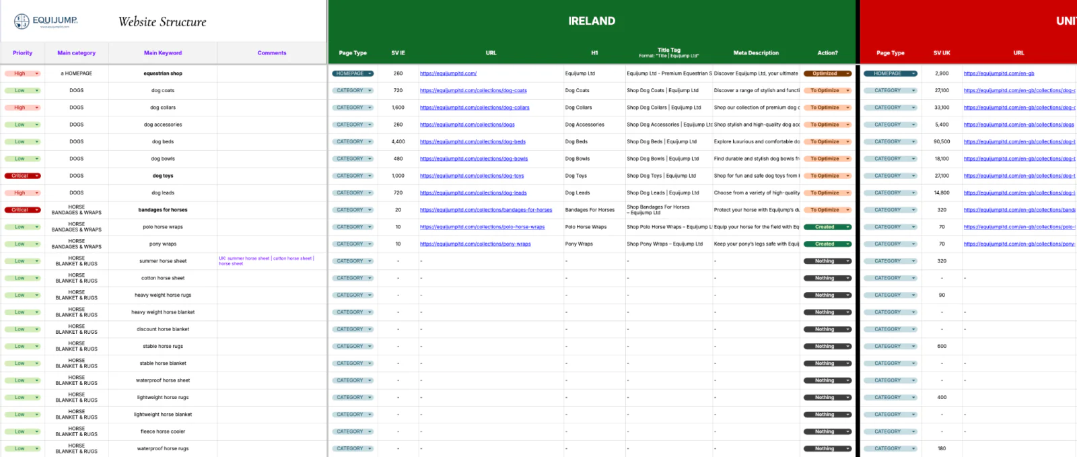Open United Kingdom HOMEPAGE page type dropdown
Viewport: 1077px width, 457px height.
[891, 73]
